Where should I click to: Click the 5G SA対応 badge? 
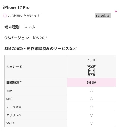tap(103, 16)
